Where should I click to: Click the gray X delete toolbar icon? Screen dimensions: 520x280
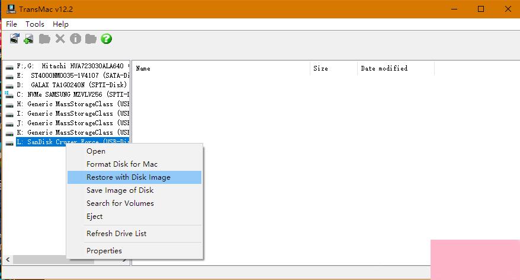tap(60, 39)
